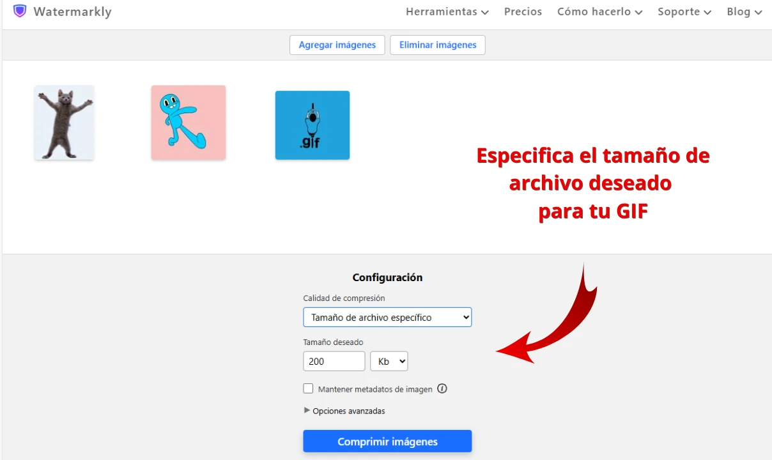Select the blue .gif mouse thumbnail
The height and width of the screenshot is (460, 772).
pos(313,125)
